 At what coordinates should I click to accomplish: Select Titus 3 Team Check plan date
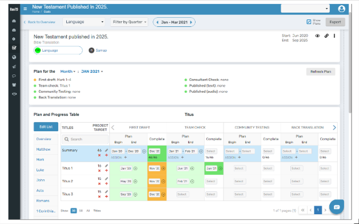[x=183, y=194]
